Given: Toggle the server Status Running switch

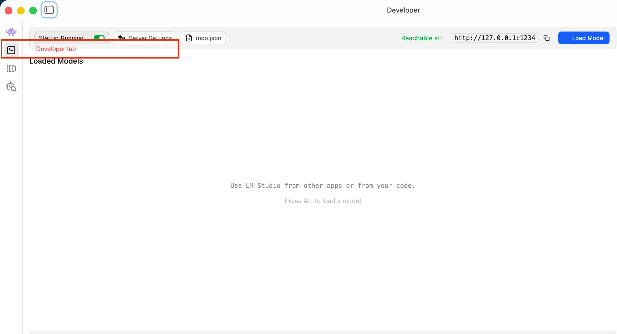Looking at the screenshot, I should [99, 38].
